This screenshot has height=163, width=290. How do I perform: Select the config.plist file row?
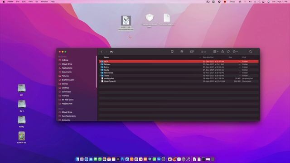coord(179,78)
